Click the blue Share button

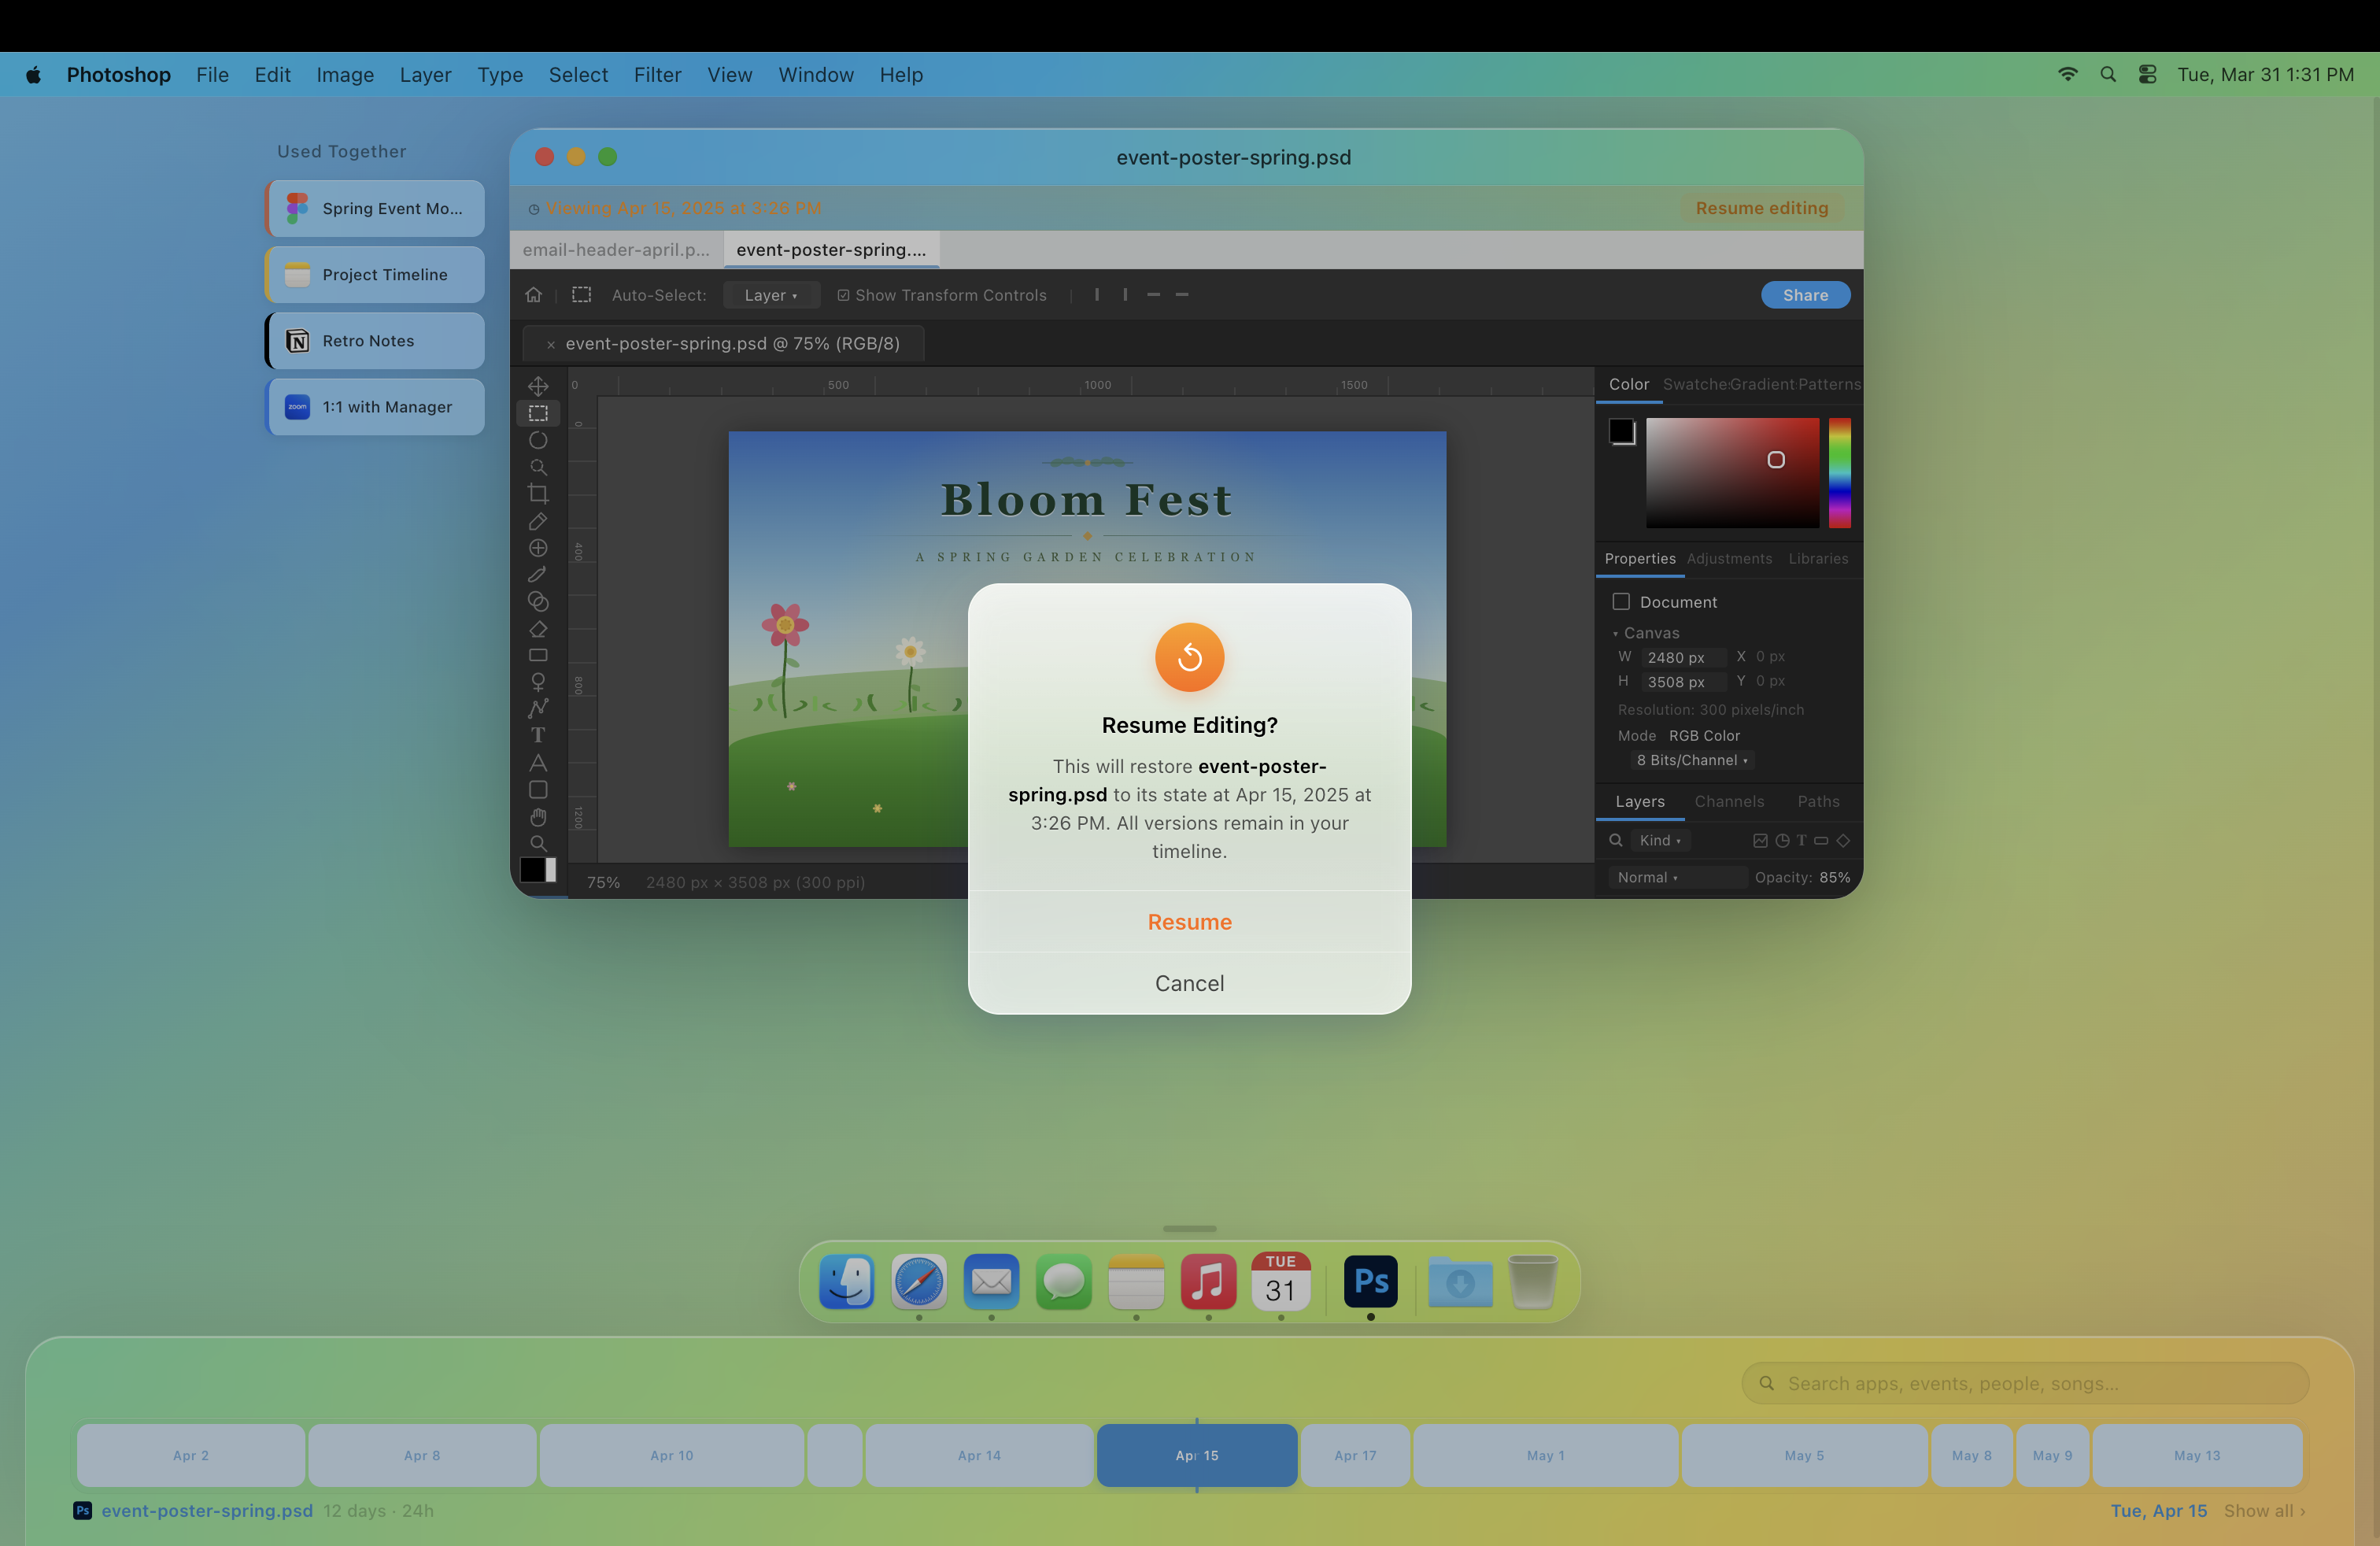click(x=1805, y=295)
